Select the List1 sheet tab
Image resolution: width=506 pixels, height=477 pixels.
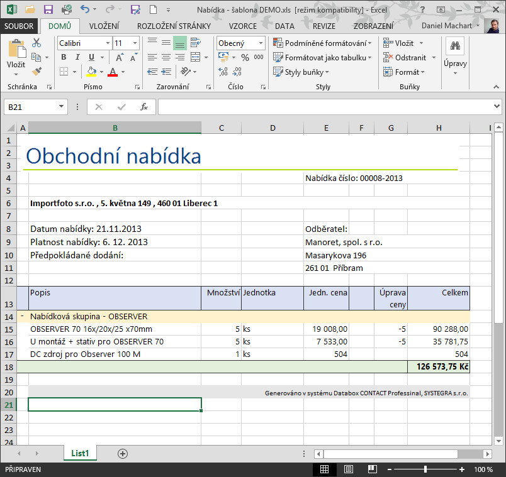pos(80,453)
